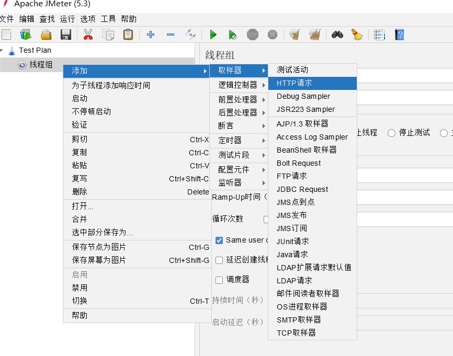The image size is (453, 356).
Task: Open the 查找 menu
Action: 47,19
